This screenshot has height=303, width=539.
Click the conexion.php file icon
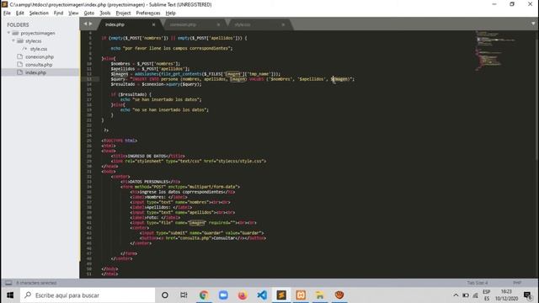pyautogui.click(x=19, y=56)
